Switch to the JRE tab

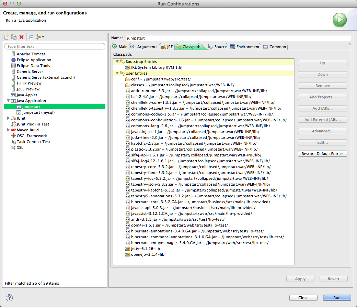tap(167, 47)
